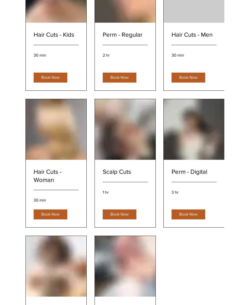The width and height of the screenshot is (246, 305).
Task: Open the Hair Cuts - Woman title link
Action: [x=48, y=176]
